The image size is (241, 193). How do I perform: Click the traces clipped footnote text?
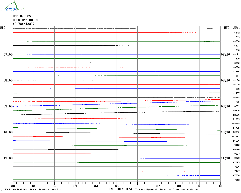[x=167, y=189]
